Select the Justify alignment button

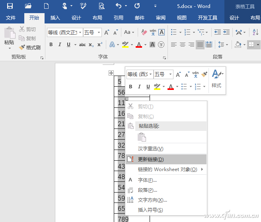200,45
